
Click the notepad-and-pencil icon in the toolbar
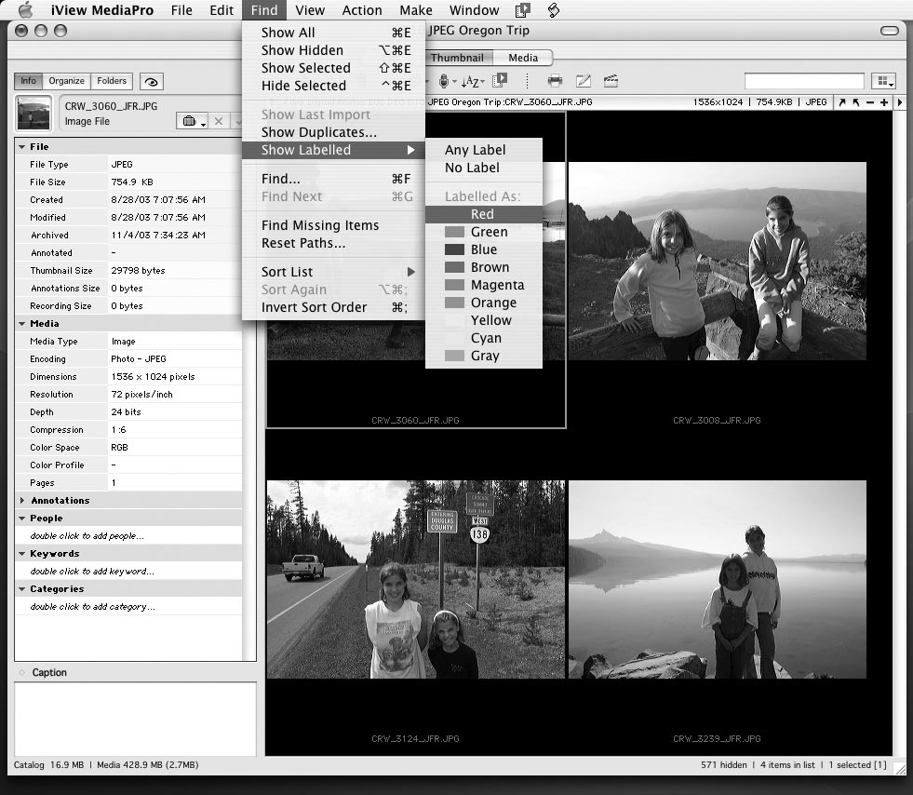coord(583,81)
